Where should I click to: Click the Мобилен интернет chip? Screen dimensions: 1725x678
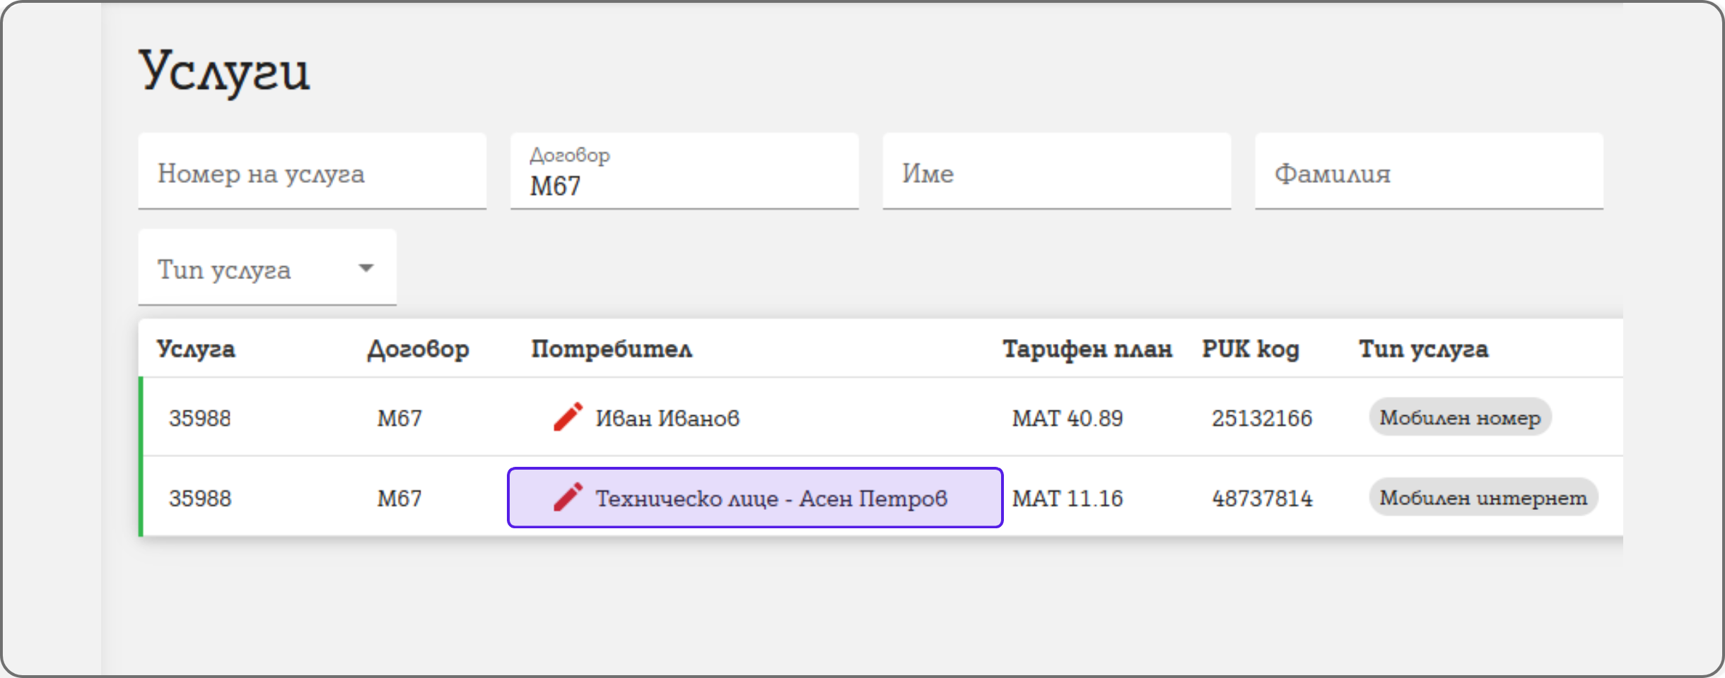pyautogui.click(x=1483, y=498)
